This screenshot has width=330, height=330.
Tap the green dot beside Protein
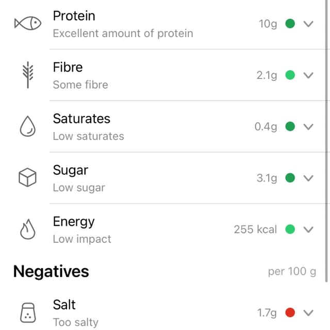pyautogui.click(x=290, y=24)
